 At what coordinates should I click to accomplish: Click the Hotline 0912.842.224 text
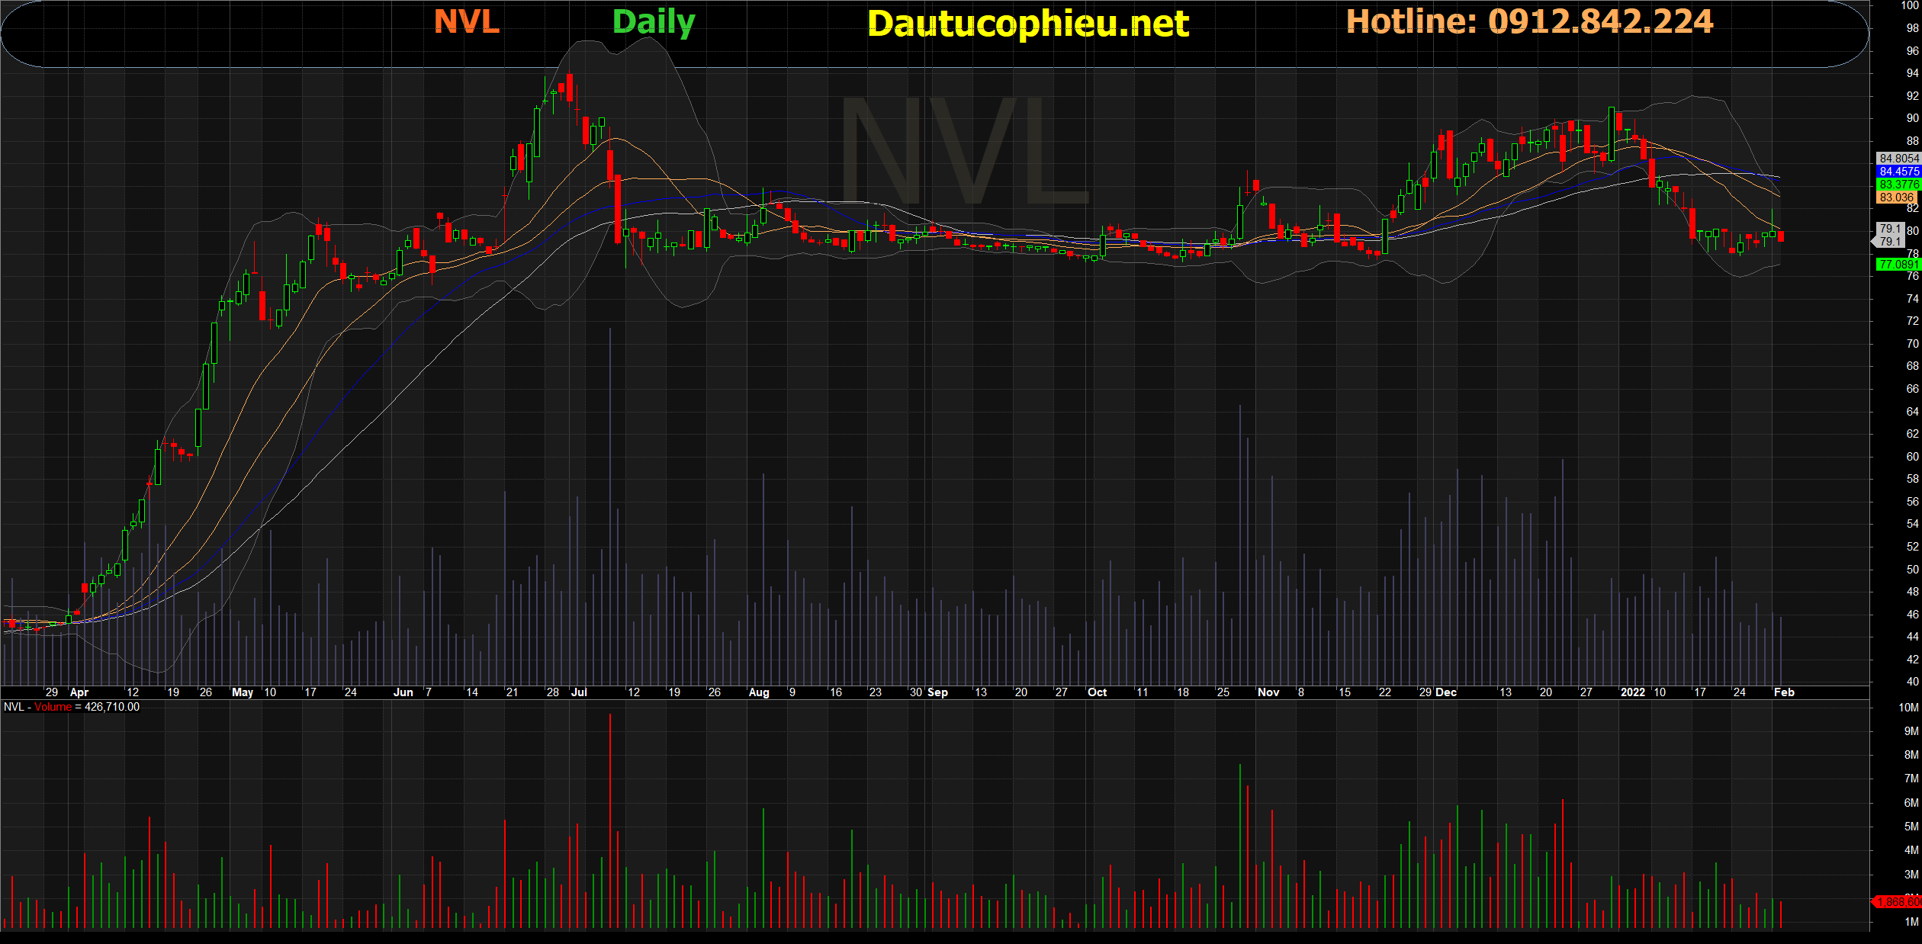1529,21
